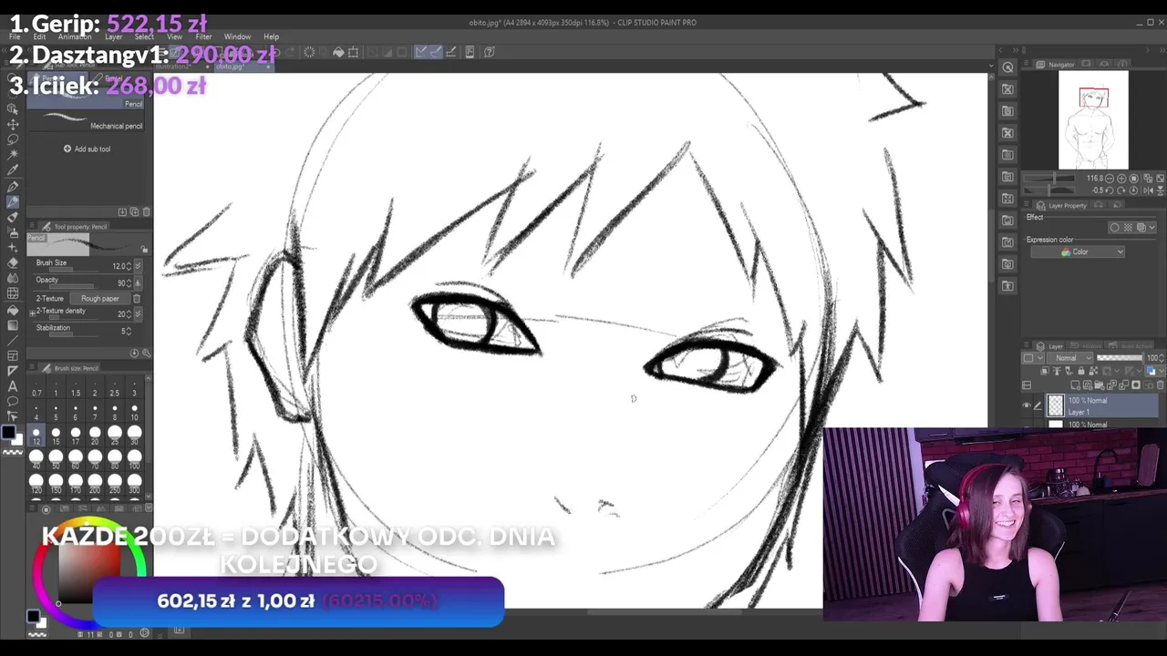This screenshot has width=1167, height=656.
Task: Open the Filter menu
Action: [203, 36]
